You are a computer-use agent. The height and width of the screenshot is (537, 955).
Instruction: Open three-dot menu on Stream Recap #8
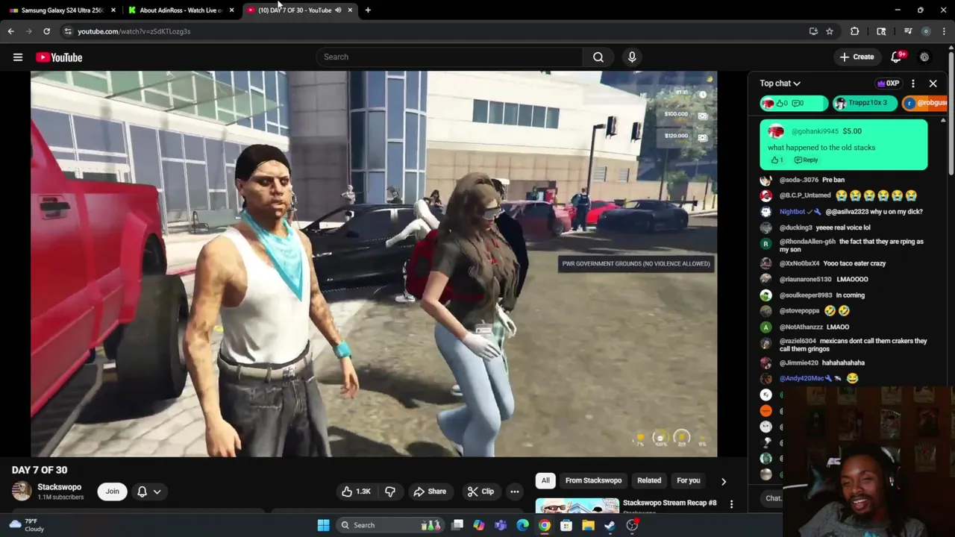click(731, 505)
